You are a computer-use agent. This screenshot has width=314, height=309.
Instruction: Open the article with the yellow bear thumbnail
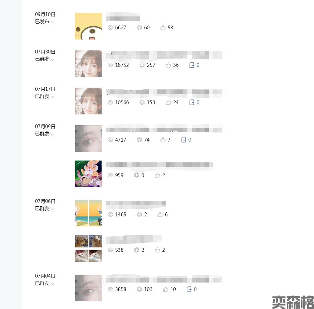(x=88, y=26)
